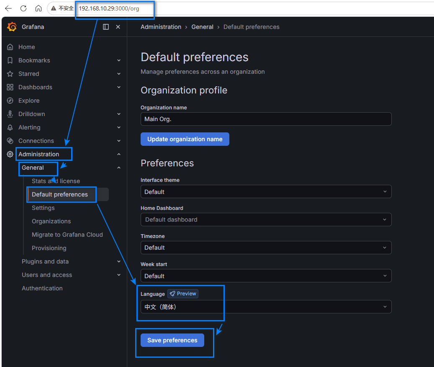Screen dimensions: 434x367
Task: Open Authentication menu item
Action: pyautogui.click(x=42, y=288)
